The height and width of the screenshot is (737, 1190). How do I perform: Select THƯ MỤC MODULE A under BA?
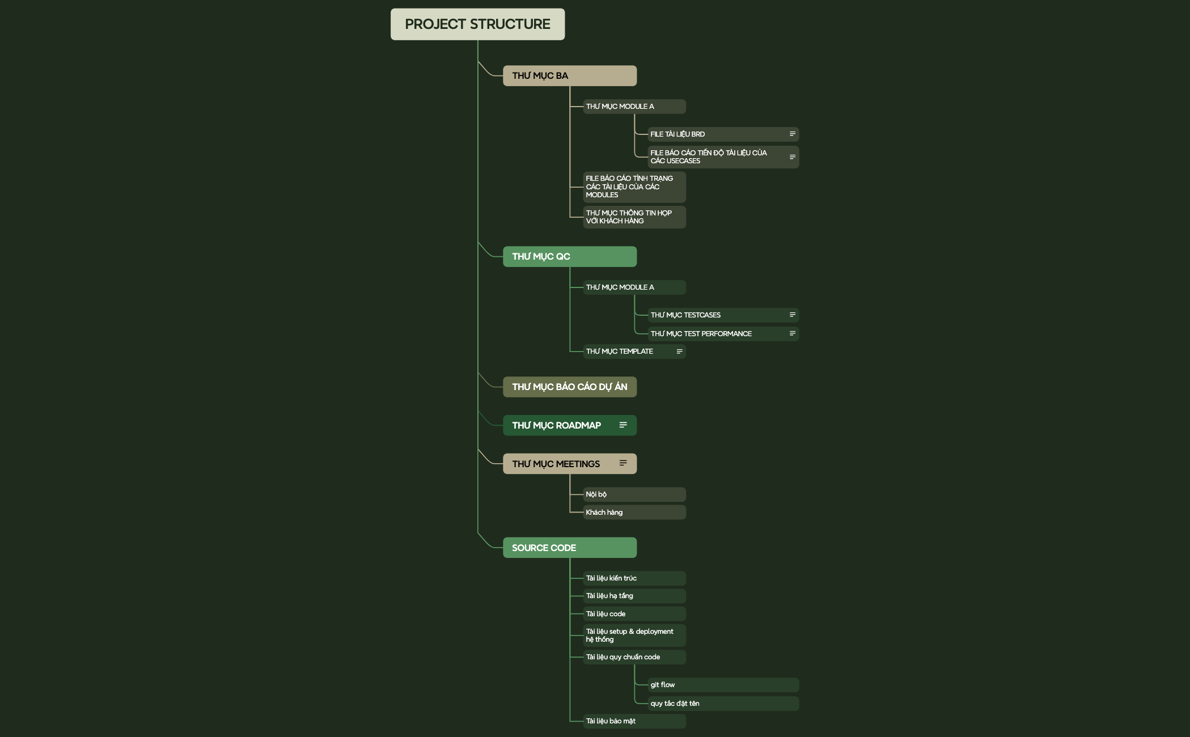(x=634, y=107)
